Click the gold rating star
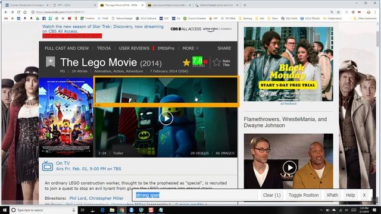This screenshot has width=381, height=214. pyautogui.click(x=186, y=62)
